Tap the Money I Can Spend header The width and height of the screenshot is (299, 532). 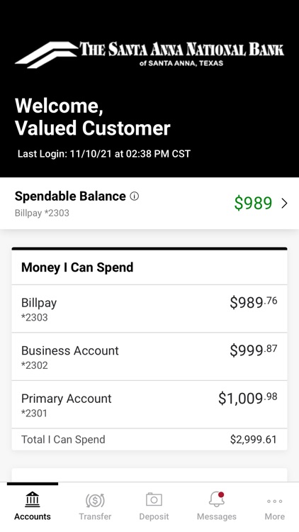pyautogui.click(x=77, y=267)
